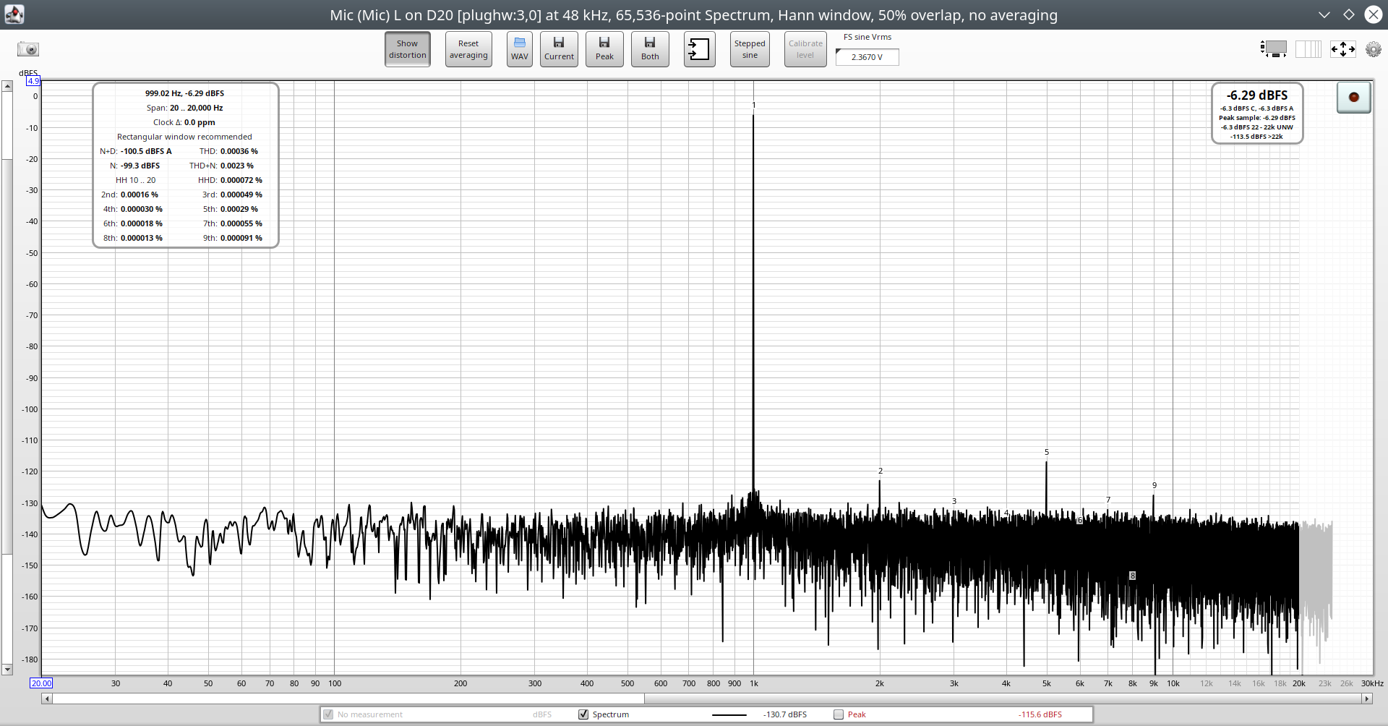Click fundamental marker 1 on graph
The image size is (1388, 726).
coord(754,105)
